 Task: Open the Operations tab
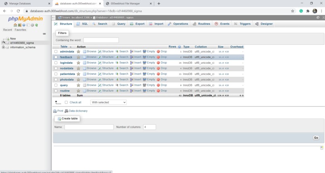[178, 24]
